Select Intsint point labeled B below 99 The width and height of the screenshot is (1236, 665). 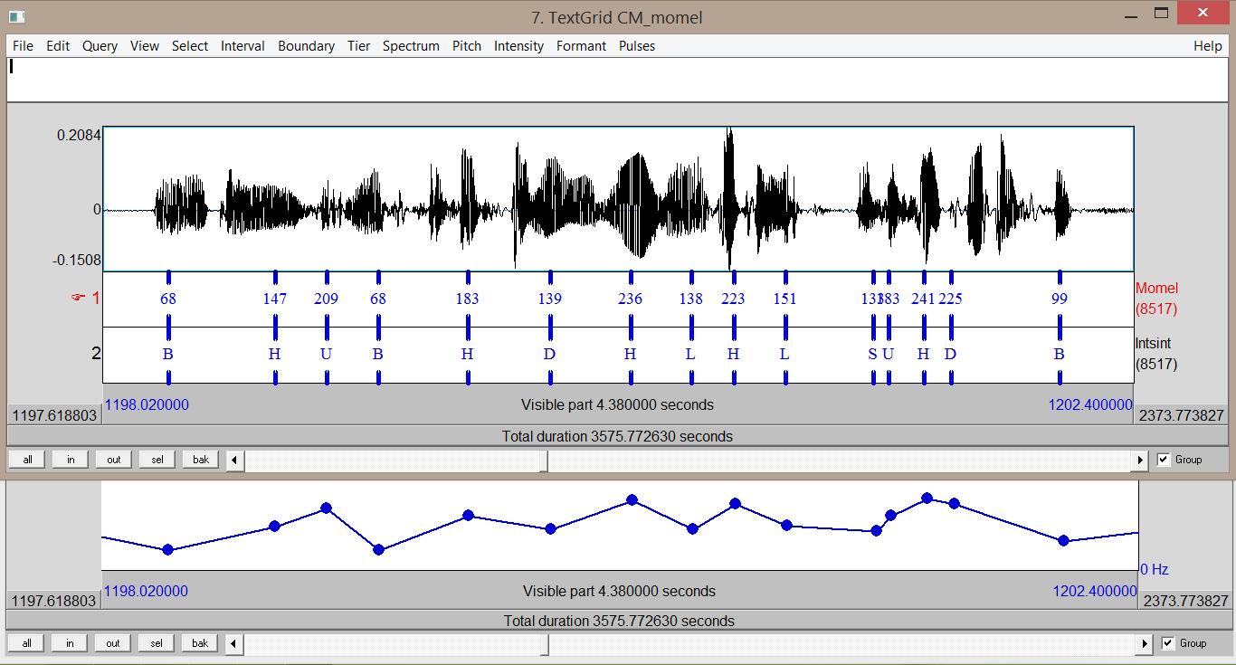(1060, 355)
